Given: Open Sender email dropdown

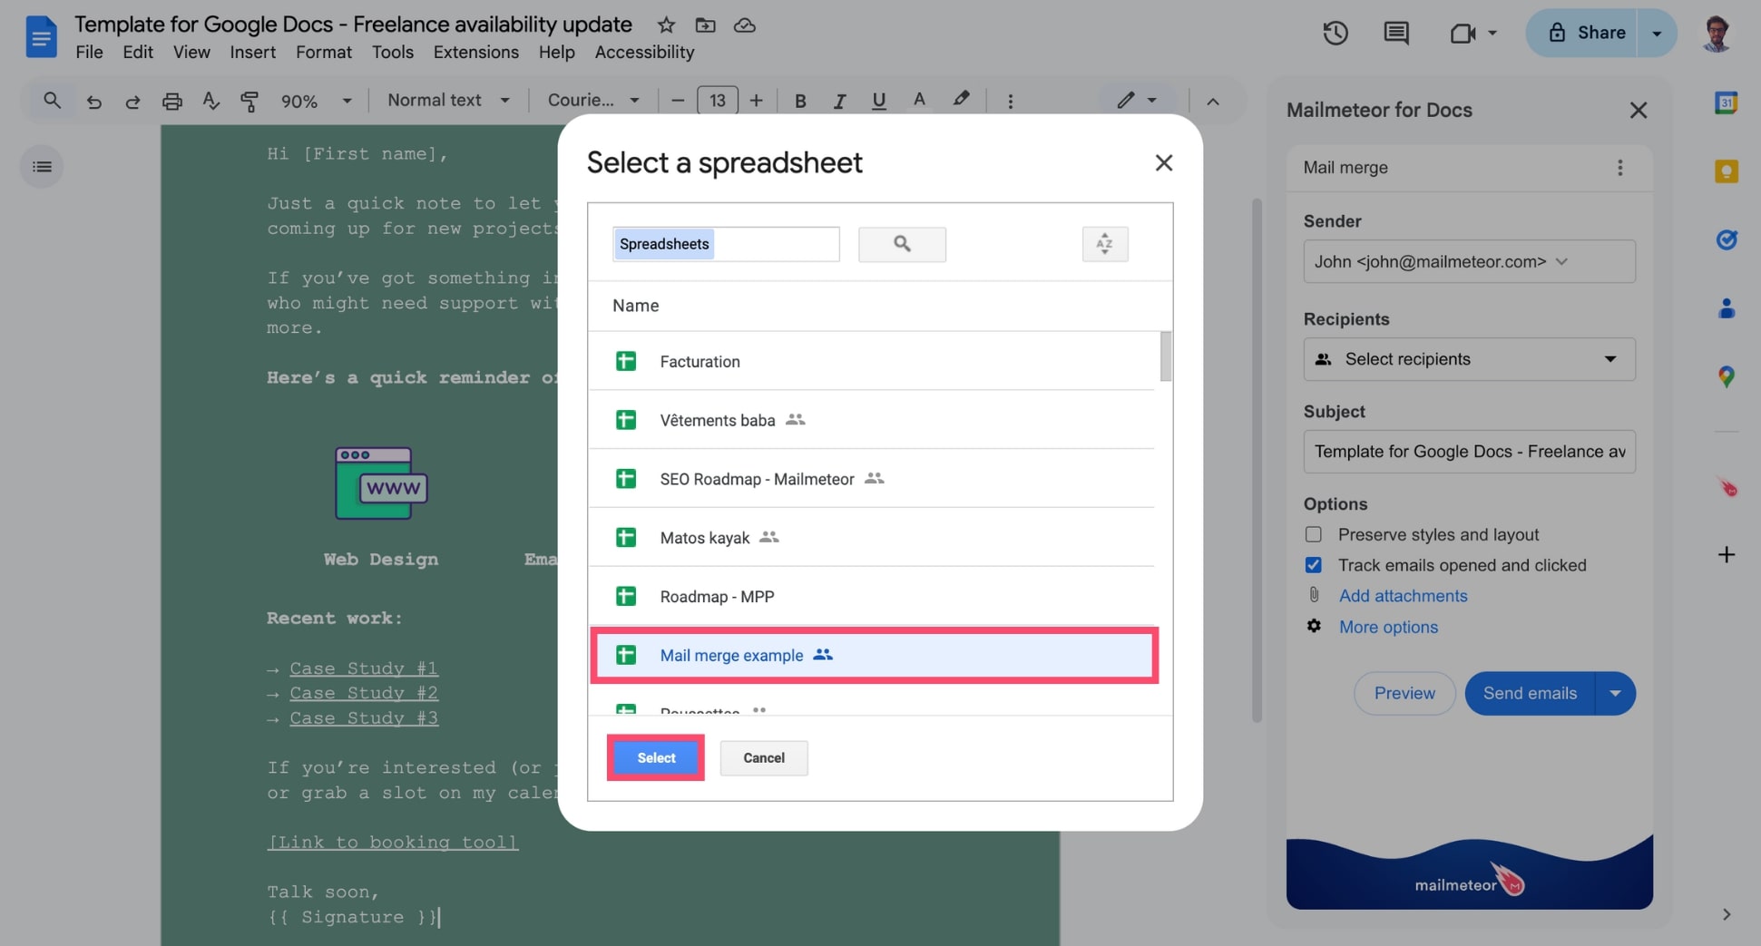Looking at the screenshot, I should point(1469,261).
